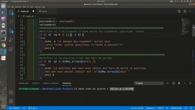This screenshot has width=195, height=110.
Task: Click the Open Changes icon in editor toolbar
Action: 179,11
